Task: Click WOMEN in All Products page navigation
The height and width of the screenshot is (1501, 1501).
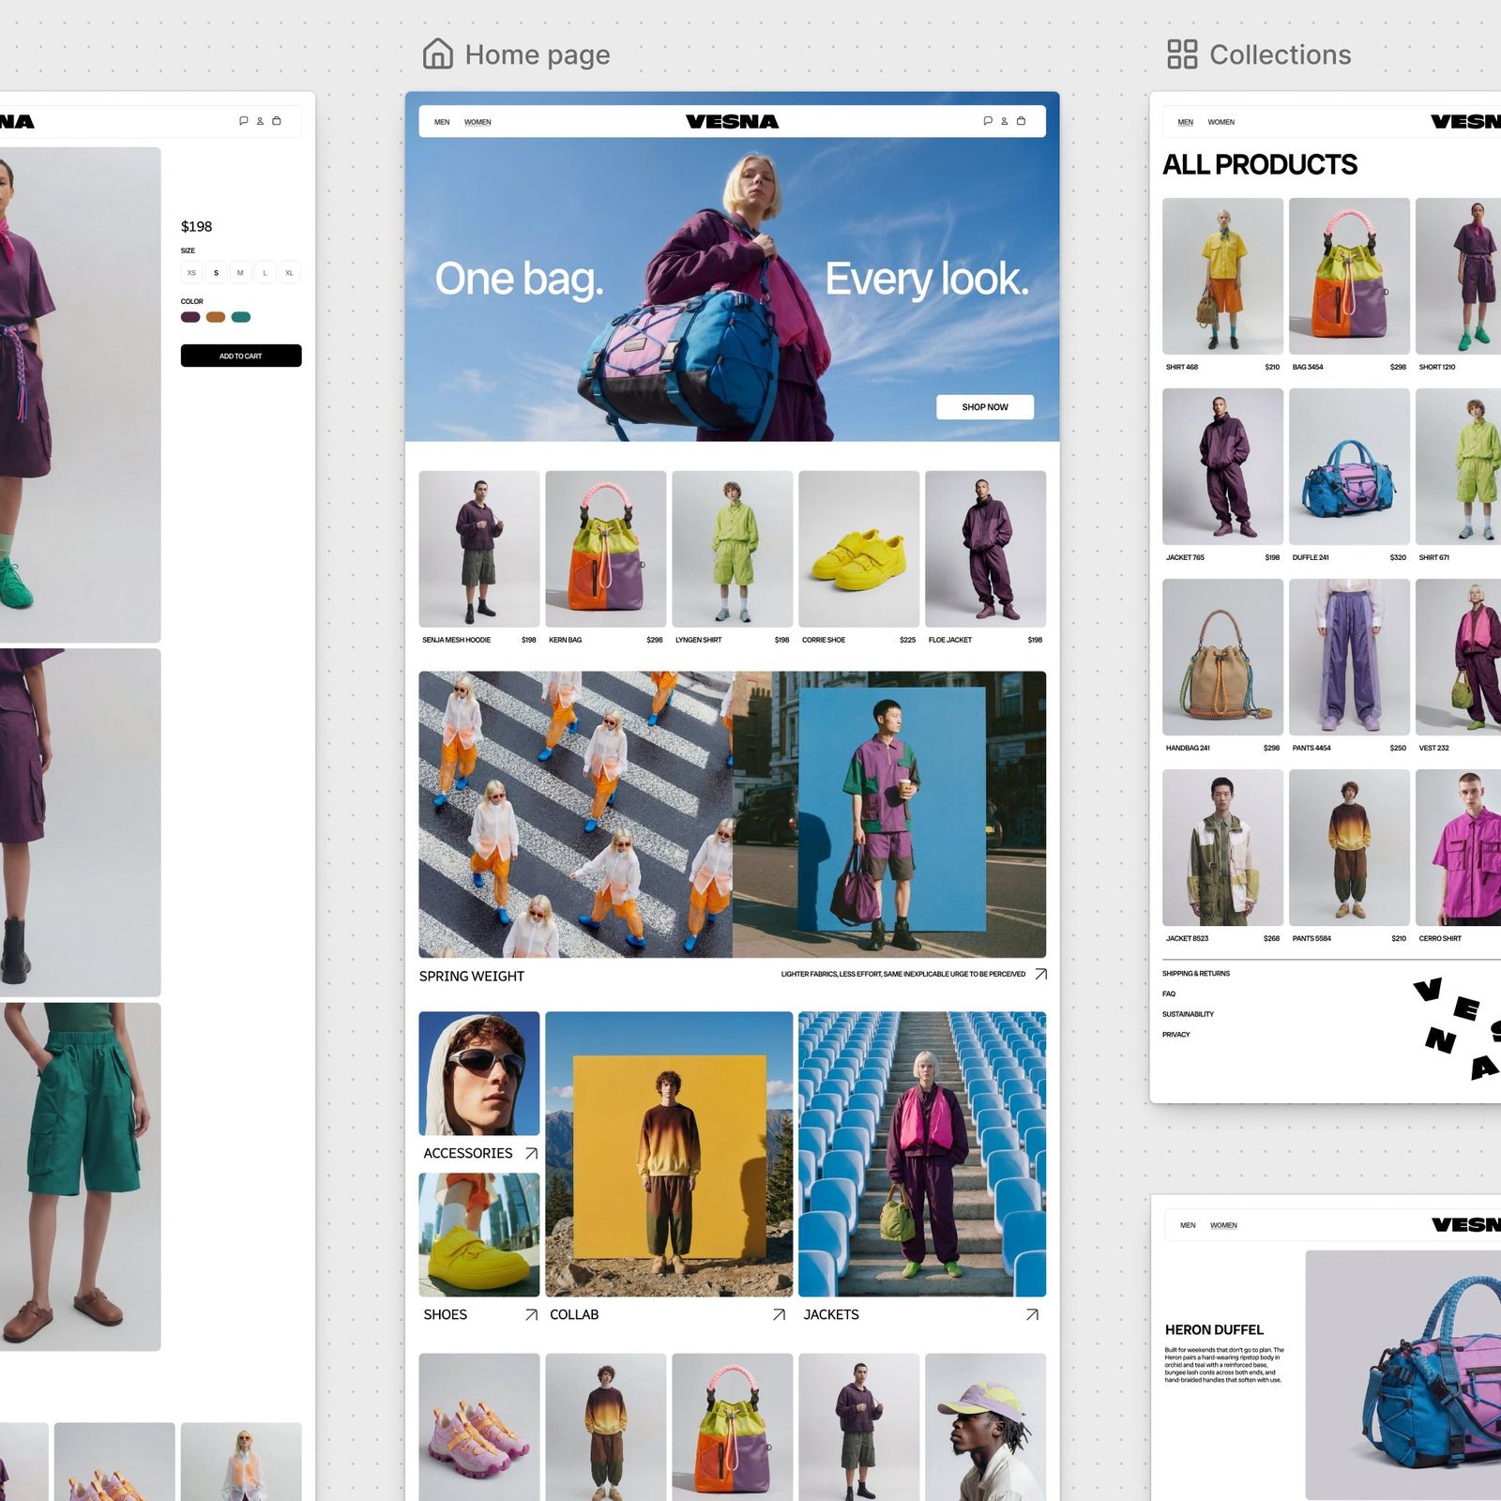Action: [x=1221, y=122]
